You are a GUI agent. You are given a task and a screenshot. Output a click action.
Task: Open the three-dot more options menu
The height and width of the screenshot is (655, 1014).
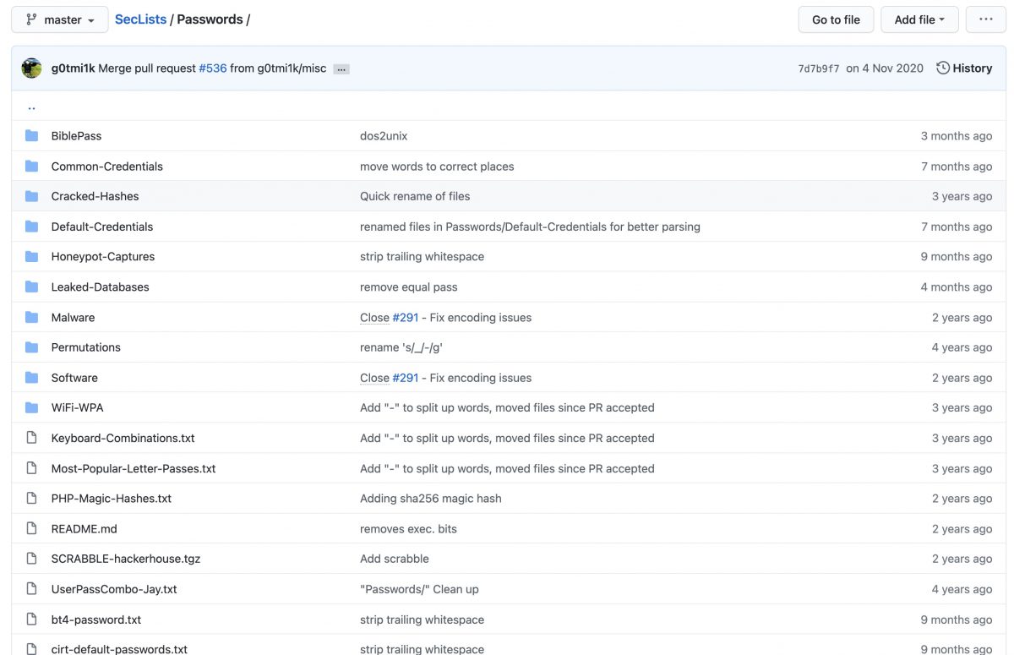pos(986,19)
